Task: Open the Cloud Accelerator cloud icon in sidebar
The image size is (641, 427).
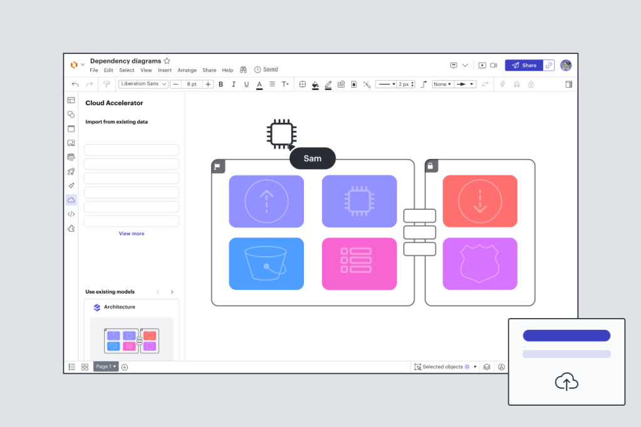Action: pos(71,200)
